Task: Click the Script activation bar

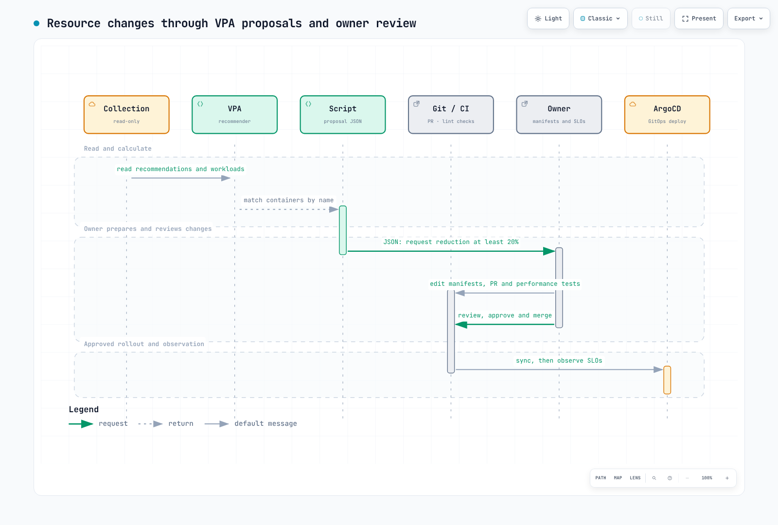Action: [x=343, y=230]
